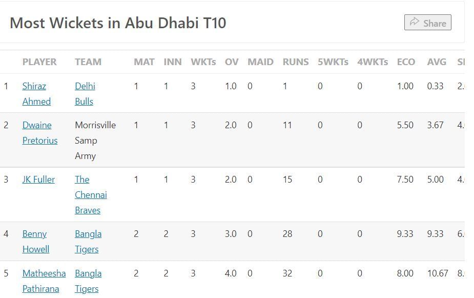474x298 pixels.
Task: Click the MAT column header
Action: tap(144, 62)
